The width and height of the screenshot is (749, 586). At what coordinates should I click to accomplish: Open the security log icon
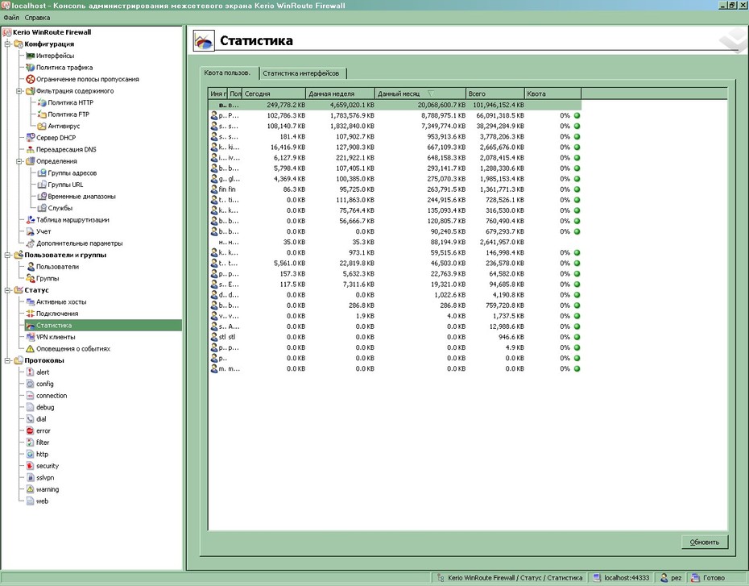31,466
